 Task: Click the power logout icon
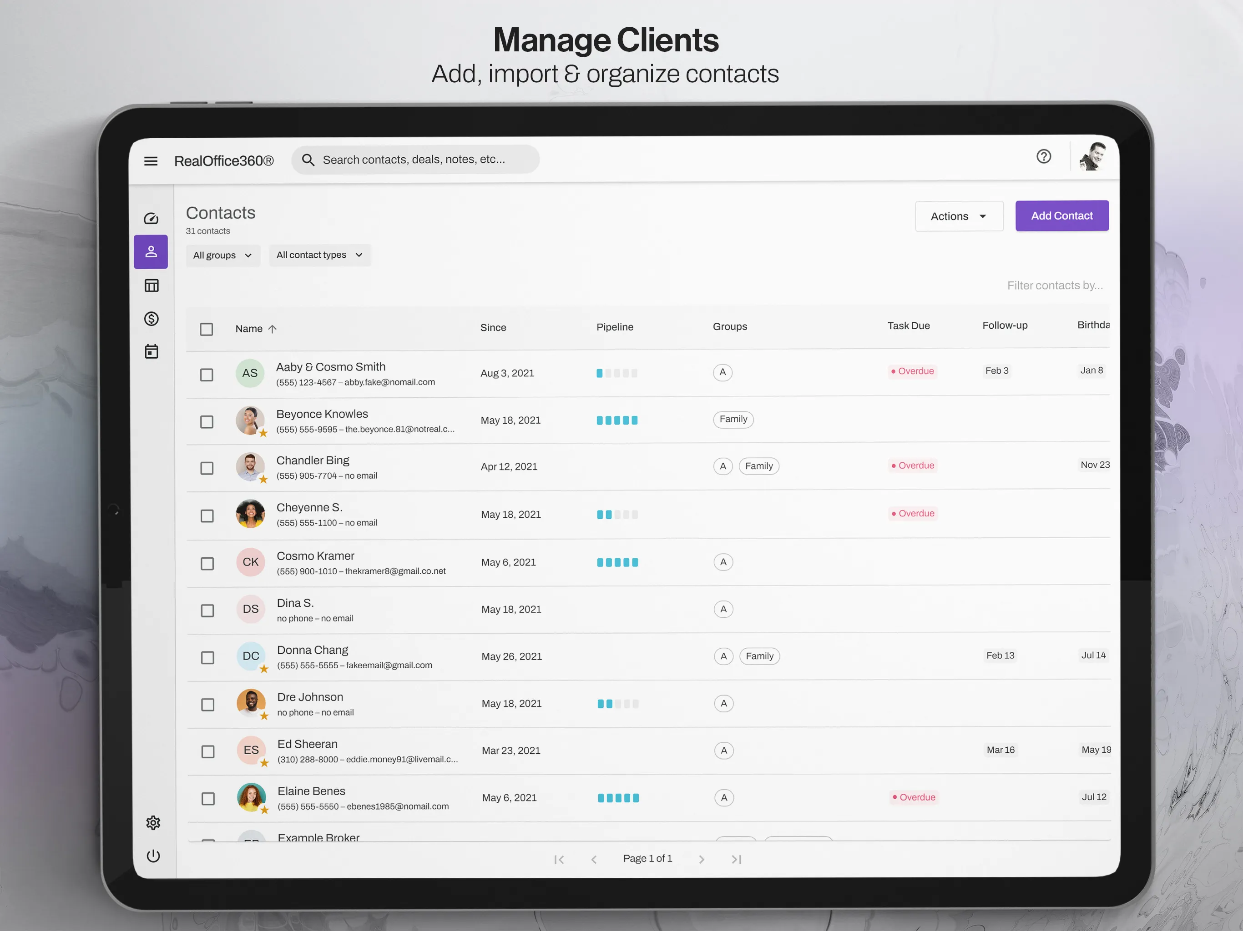153,856
